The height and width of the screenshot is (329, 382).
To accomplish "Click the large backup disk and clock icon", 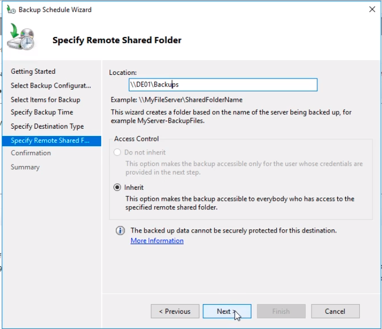I will click(x=22, y=37).
